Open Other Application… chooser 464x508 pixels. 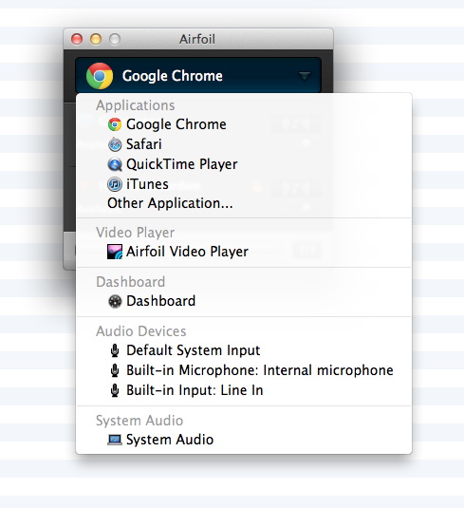244,203
